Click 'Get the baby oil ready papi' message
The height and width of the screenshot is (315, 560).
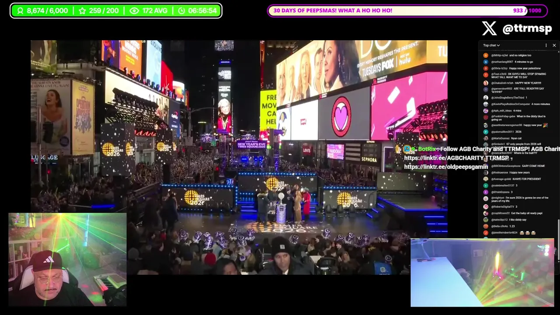[x=527, y=213]
